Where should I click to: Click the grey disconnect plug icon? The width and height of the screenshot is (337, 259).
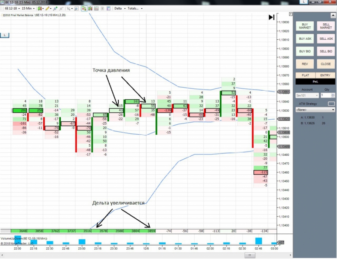(62, 8)
